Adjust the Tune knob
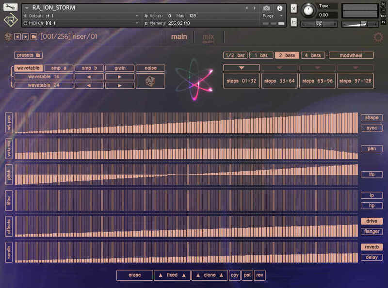 [307, 10]
